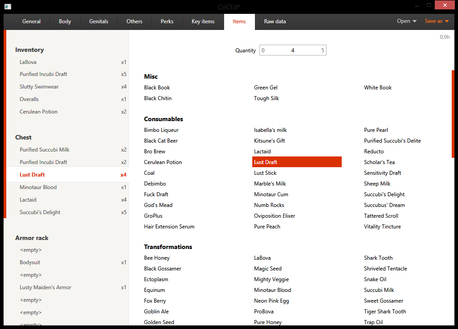
Task: Open the Raw data tab
Action: click(275, 21)
